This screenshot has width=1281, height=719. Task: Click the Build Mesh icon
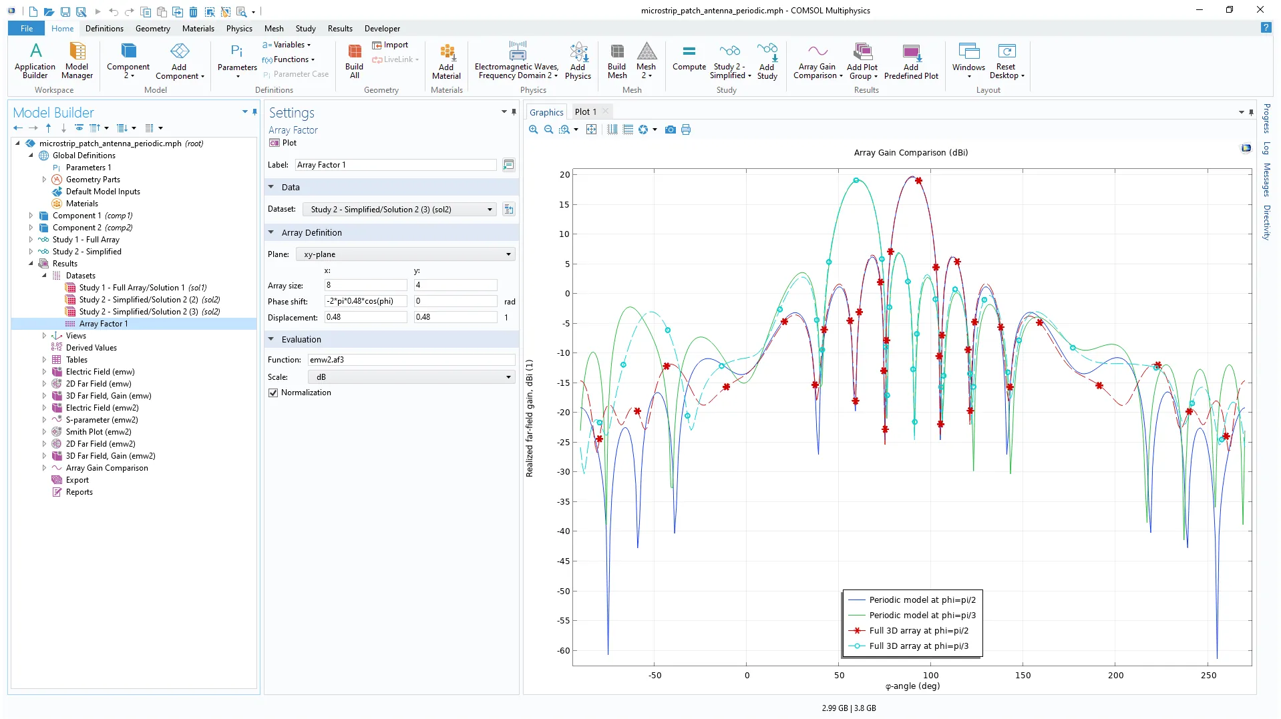pyautogui.click(x=616, y=60)
